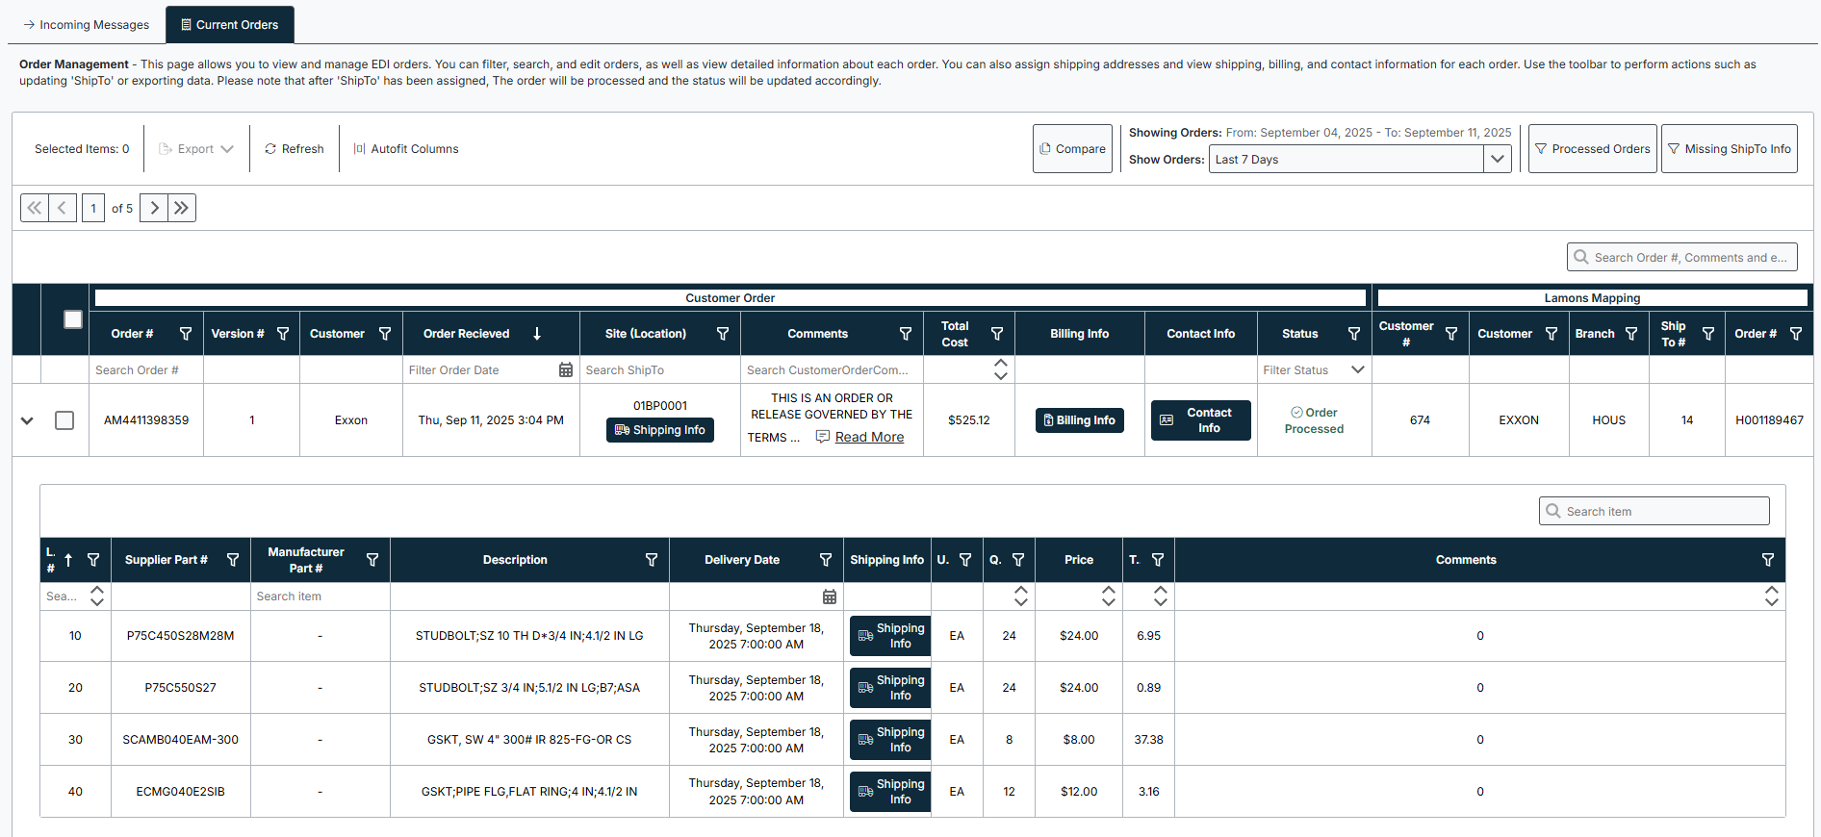Click filter icon on the Description column

pyautogui.click(x=652, y=560)
